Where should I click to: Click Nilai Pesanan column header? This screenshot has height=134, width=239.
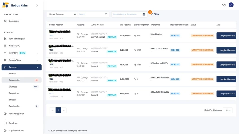[x=125, y=25]
